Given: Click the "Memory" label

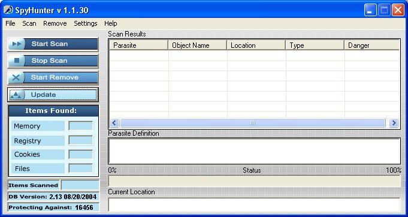Looking at the screenshot, I should (x=27, y=126).
